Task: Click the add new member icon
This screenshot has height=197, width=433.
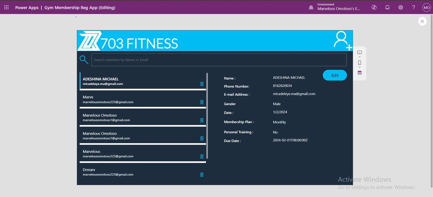Action: tap(343, 41)
